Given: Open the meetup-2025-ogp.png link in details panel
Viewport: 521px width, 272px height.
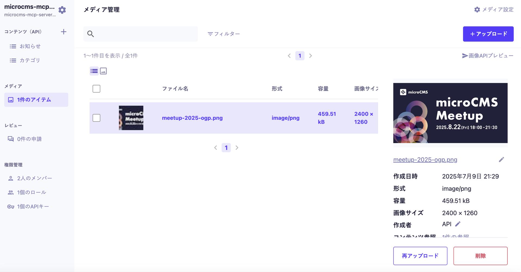Looking at the screenshot, I should click(x=425, y=160).
